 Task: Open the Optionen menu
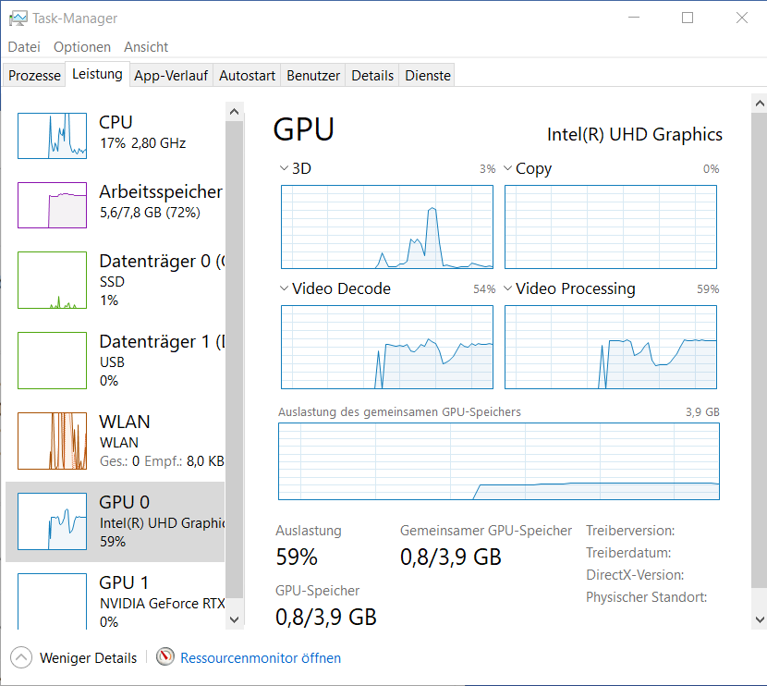coord(81,46)
